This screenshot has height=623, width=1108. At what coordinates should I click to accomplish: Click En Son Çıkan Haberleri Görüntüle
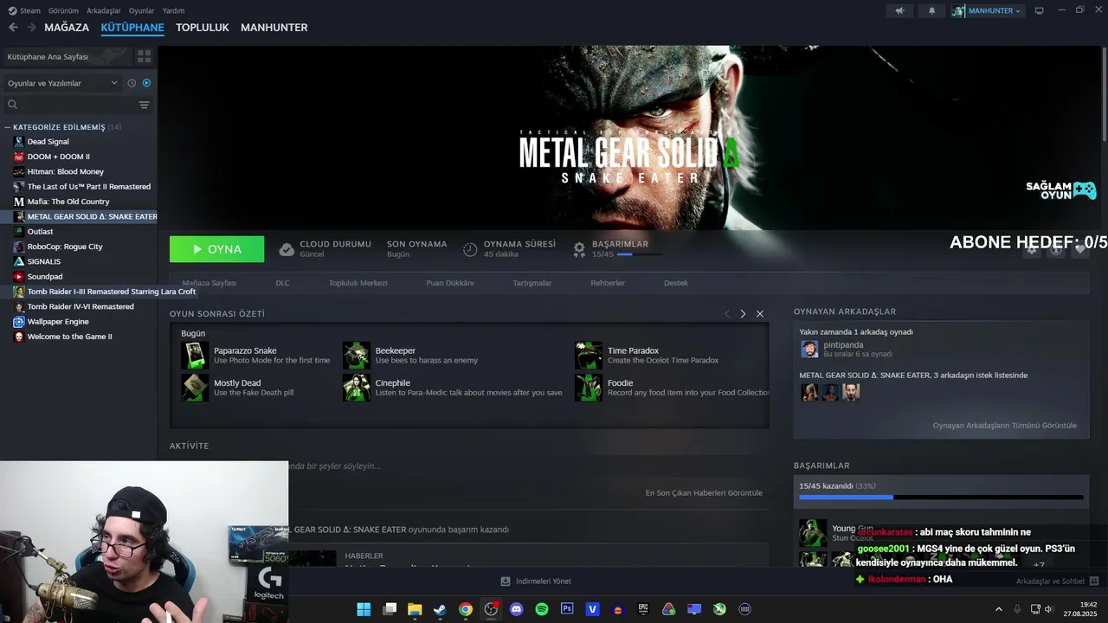[x=704, y=493]
